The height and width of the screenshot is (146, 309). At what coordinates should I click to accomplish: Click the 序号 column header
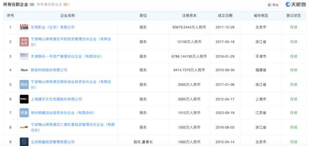[10, 15]
